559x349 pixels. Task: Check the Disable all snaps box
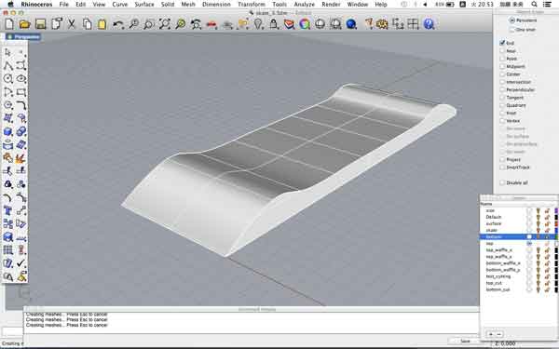(x=502, y=182)
